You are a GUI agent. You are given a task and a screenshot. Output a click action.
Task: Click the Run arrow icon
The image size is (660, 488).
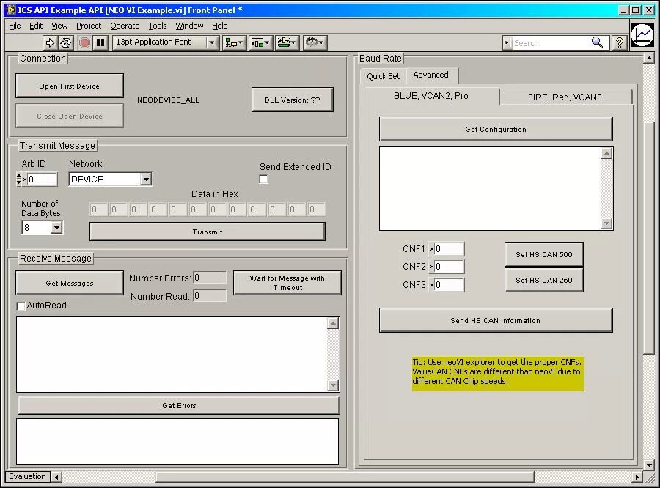click(x=50, y=42)
